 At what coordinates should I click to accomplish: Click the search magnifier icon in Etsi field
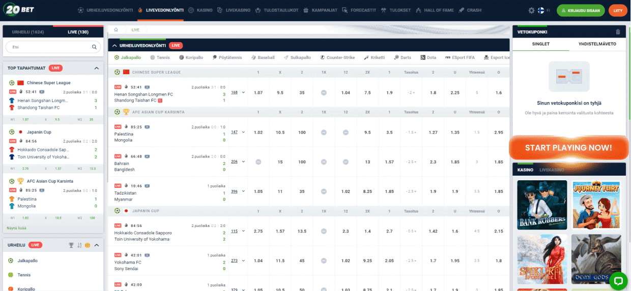[x=95, y=47]
